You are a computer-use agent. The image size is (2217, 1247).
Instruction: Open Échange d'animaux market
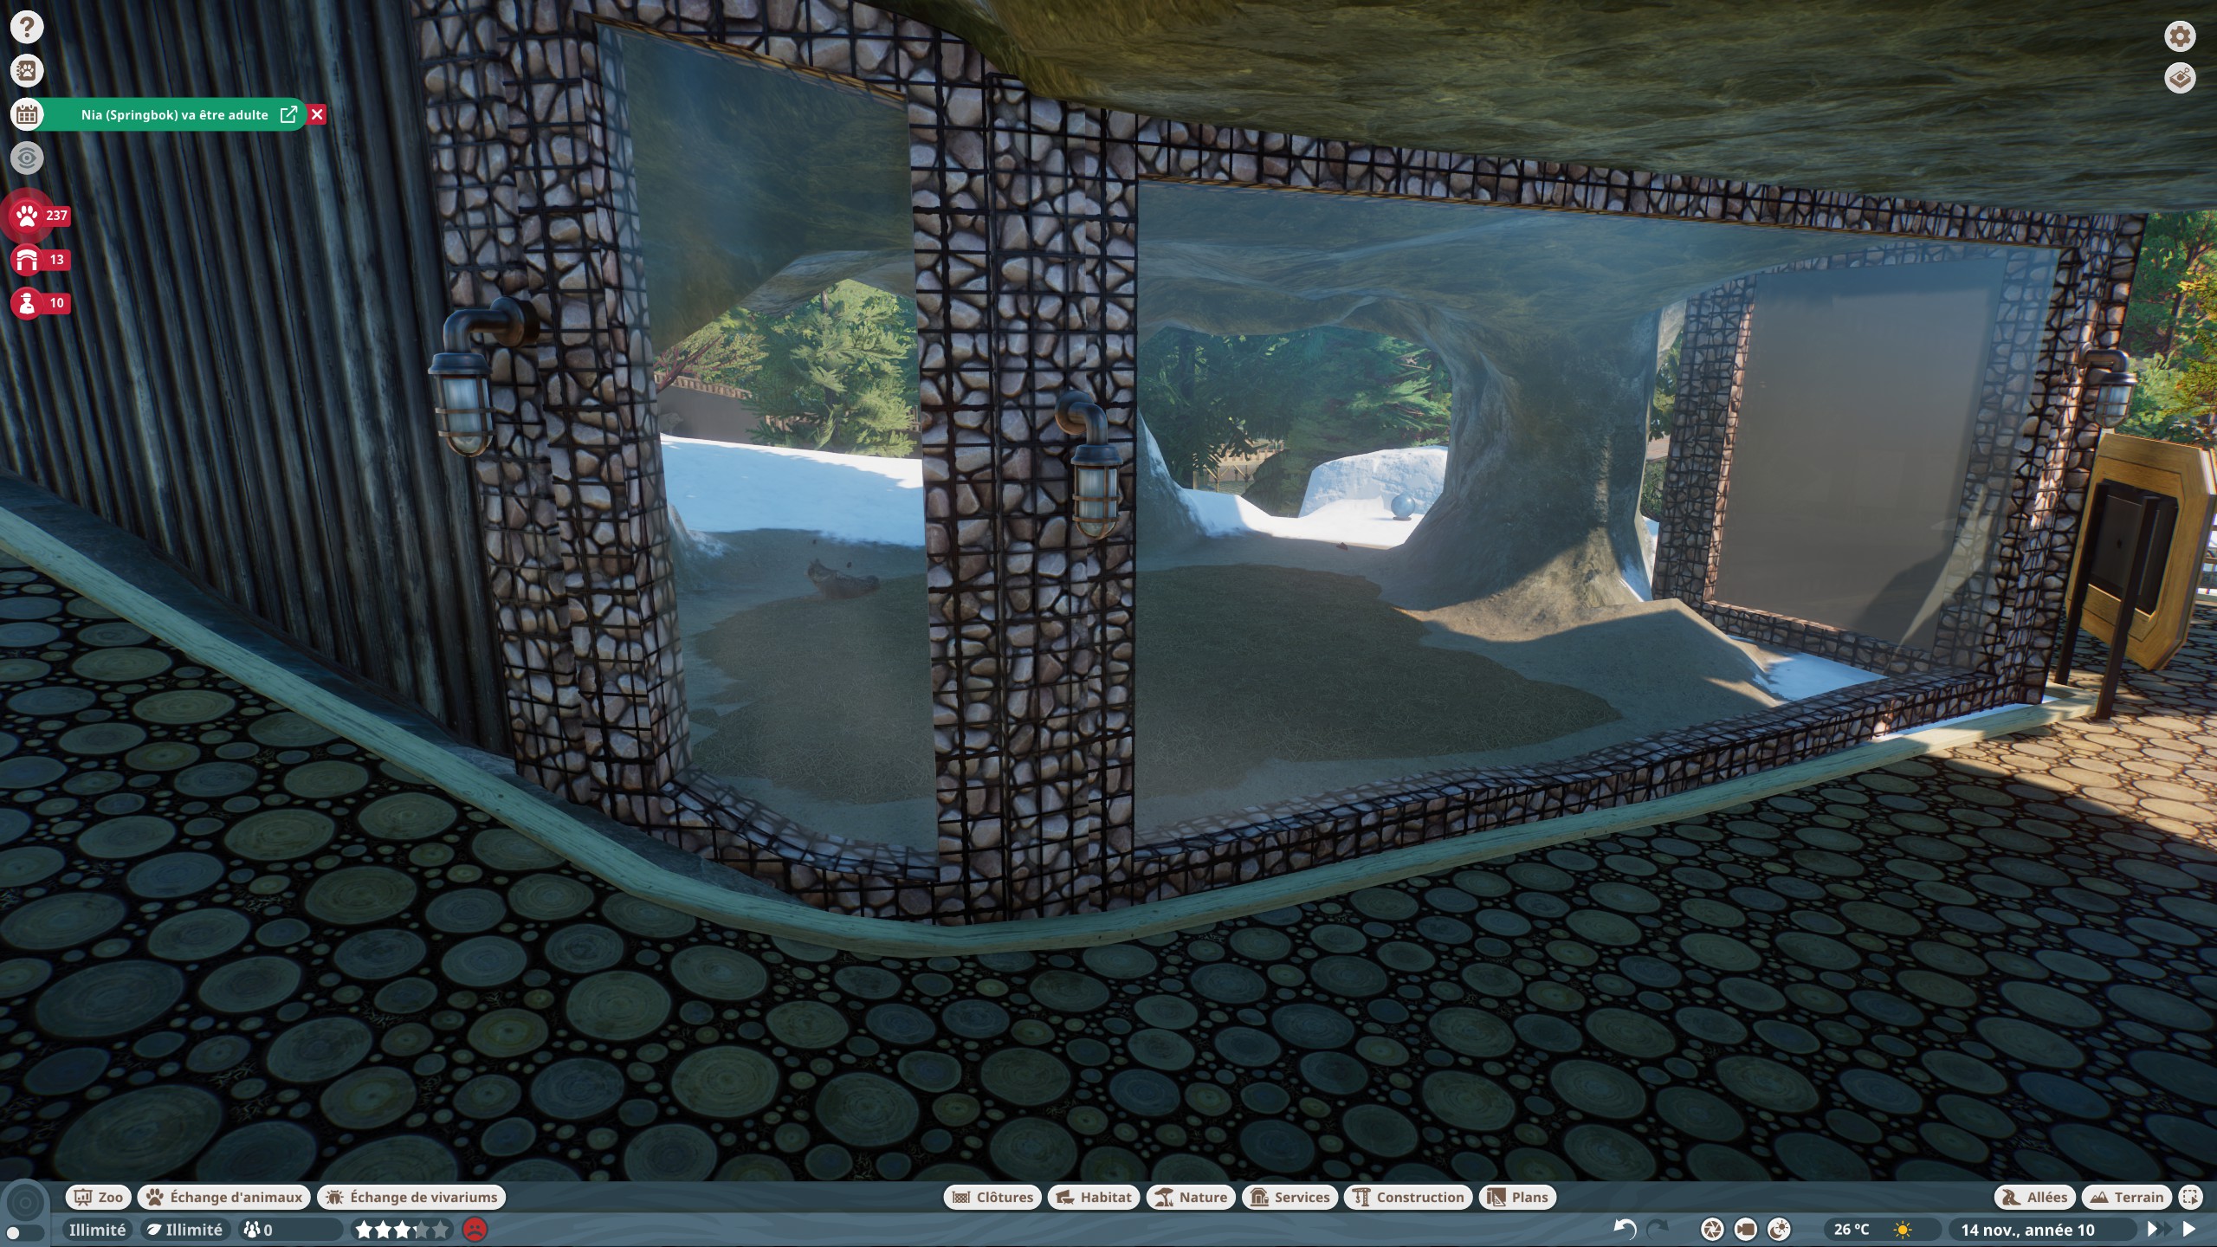pos(224,1197)
